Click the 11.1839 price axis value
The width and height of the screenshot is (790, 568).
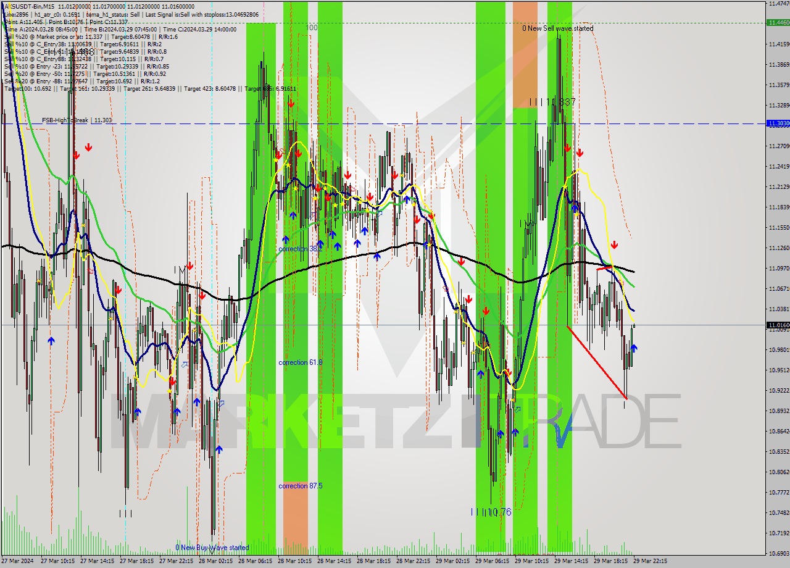(780, 207)
